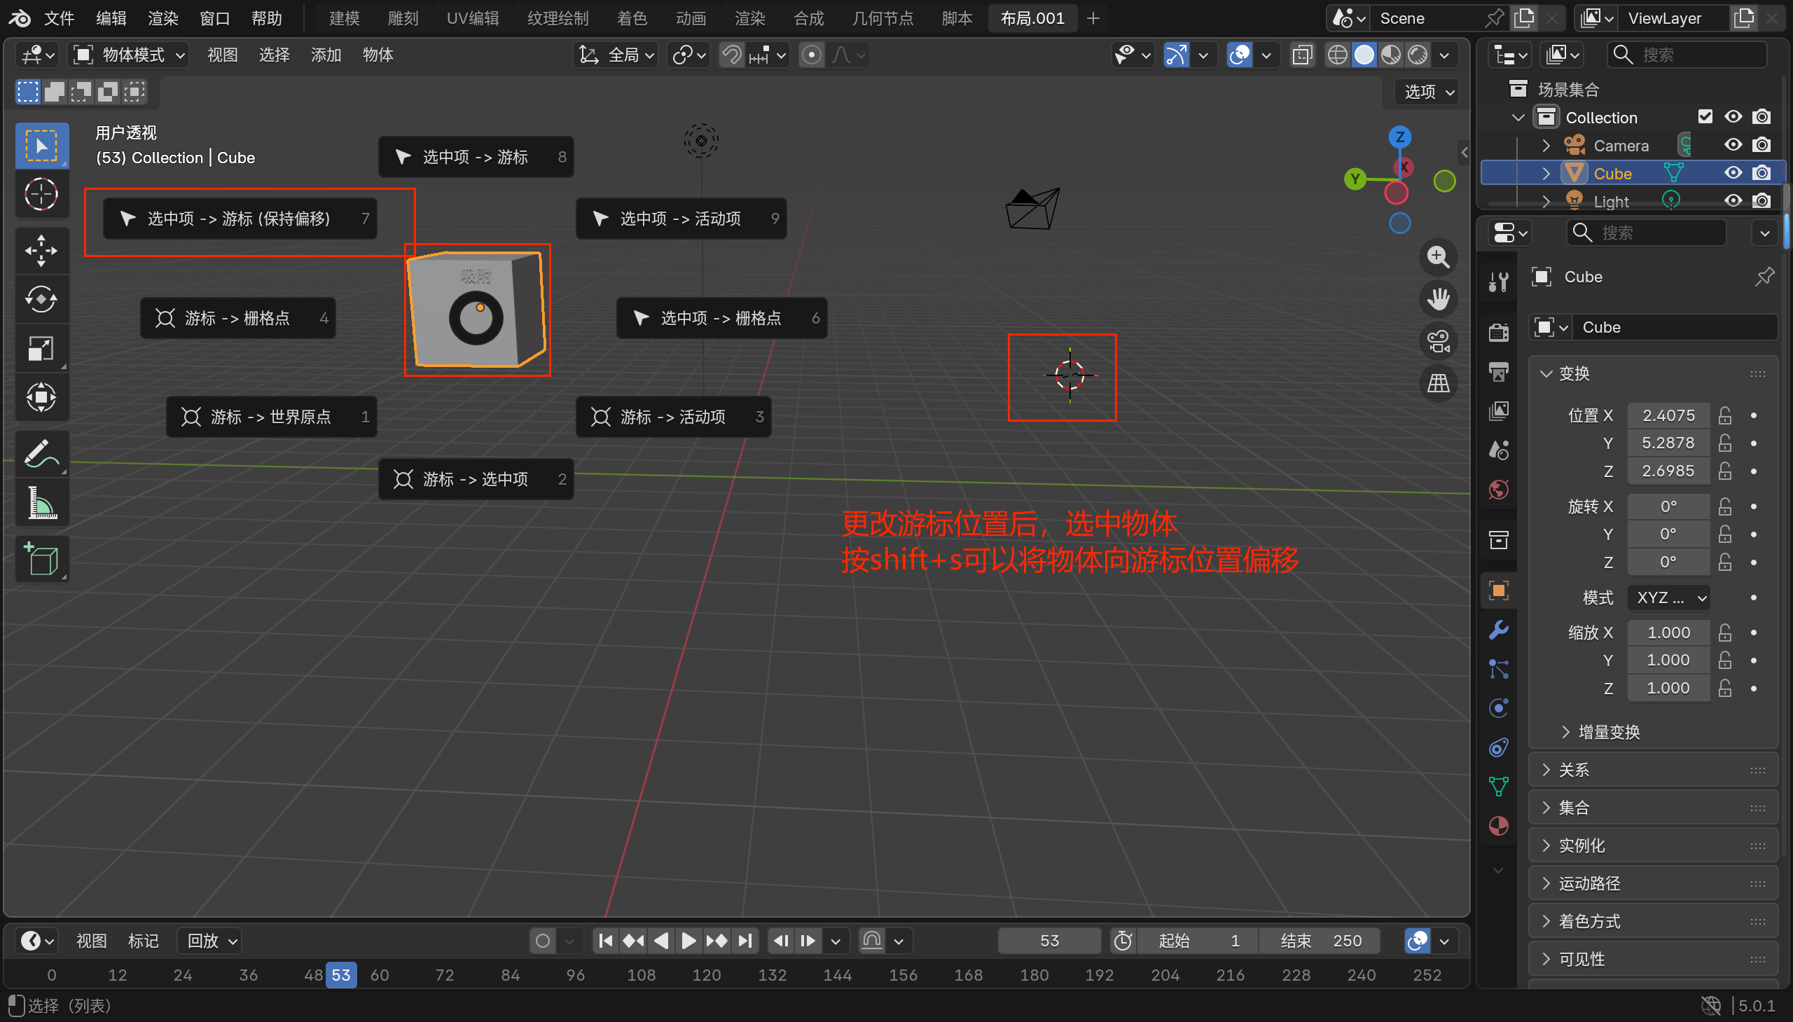Hide the Light object in viewport
Screen dimensions: 1793x1022
tap(1733, 202)
